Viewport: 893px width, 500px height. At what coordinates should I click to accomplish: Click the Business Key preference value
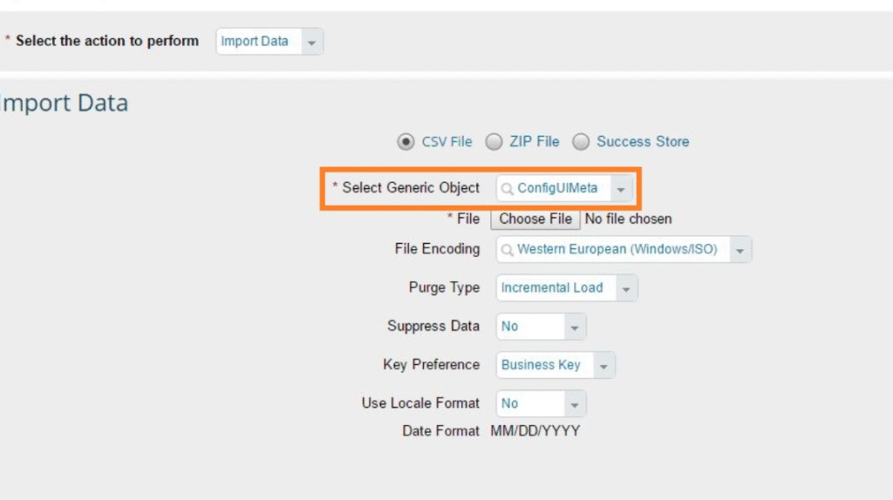pos(541,365)
